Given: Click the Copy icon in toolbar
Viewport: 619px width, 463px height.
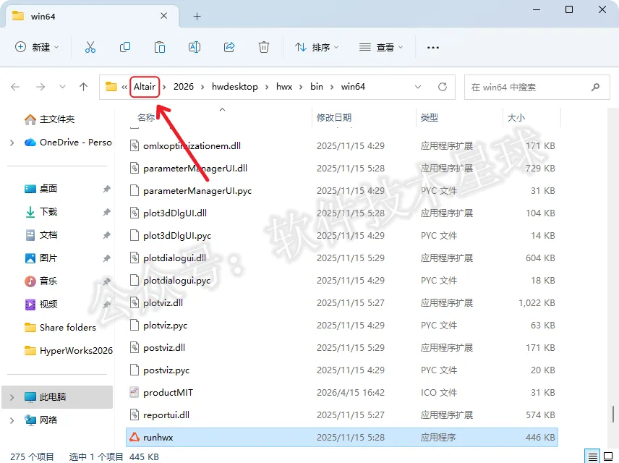Looking at the screenshot, I should point(125,48).
